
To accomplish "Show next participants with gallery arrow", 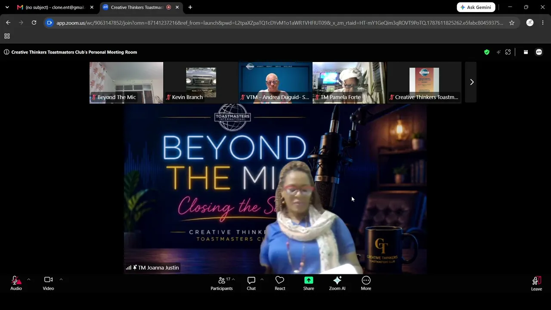I will coord(472,82).
